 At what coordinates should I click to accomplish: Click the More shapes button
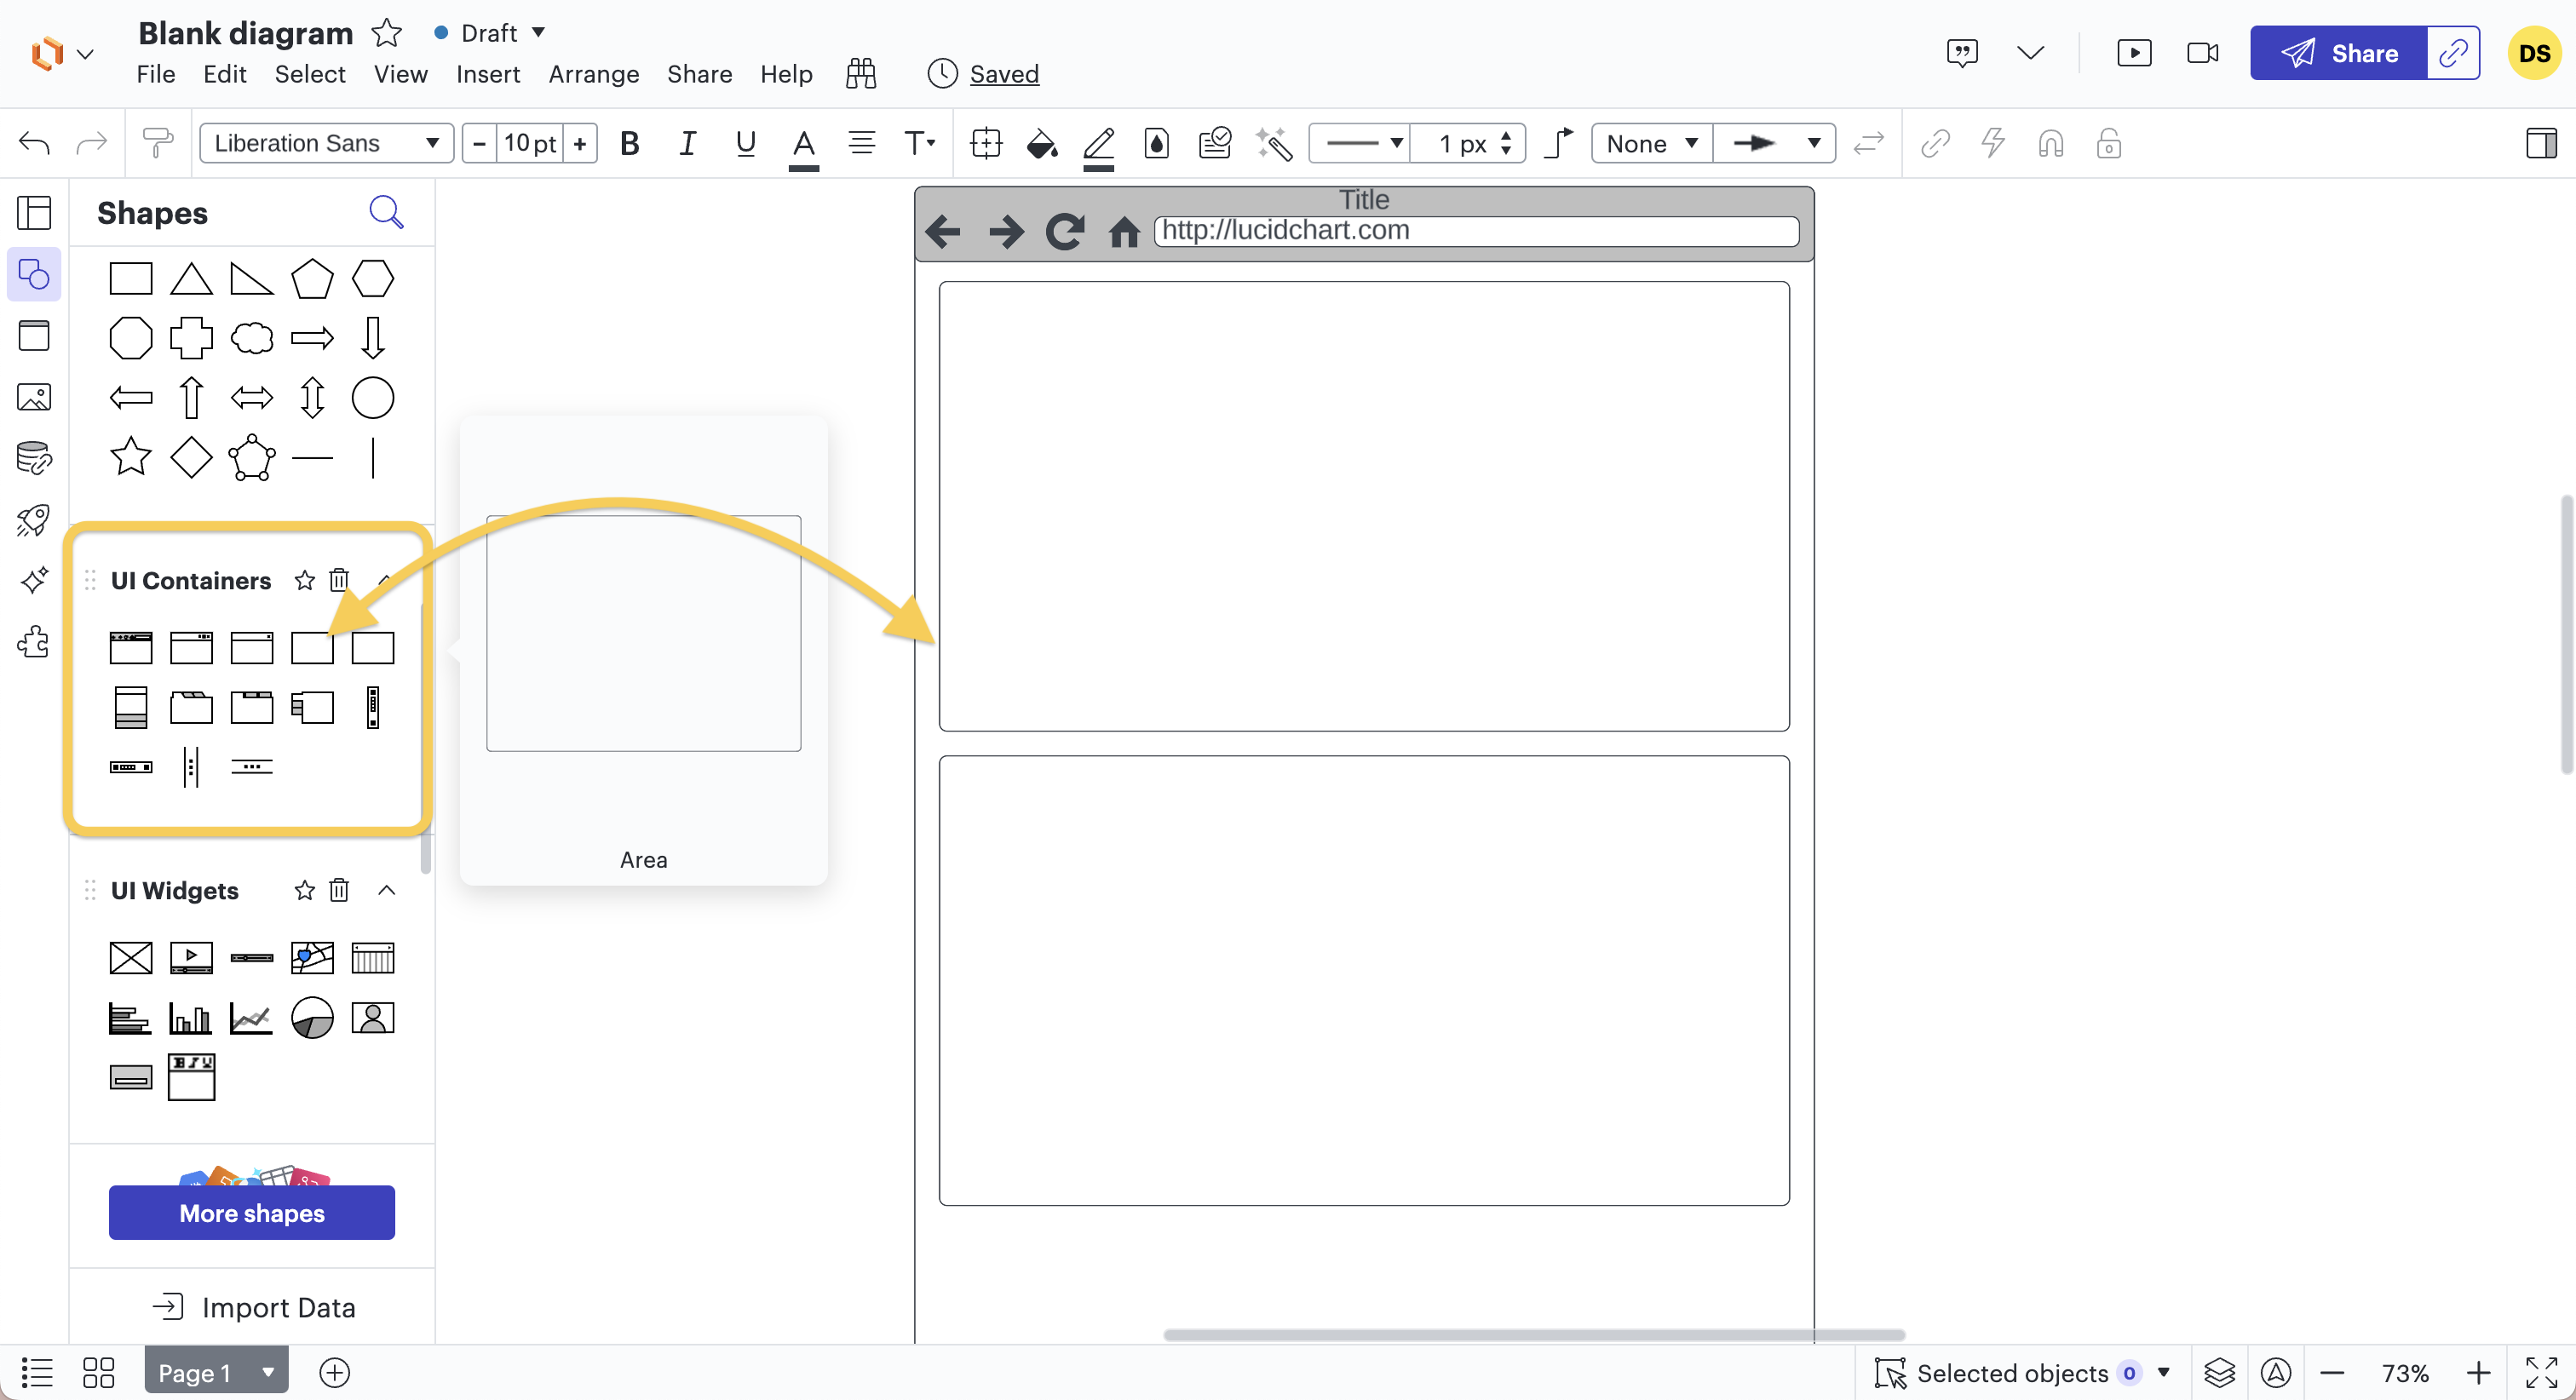pos(252,1212)
